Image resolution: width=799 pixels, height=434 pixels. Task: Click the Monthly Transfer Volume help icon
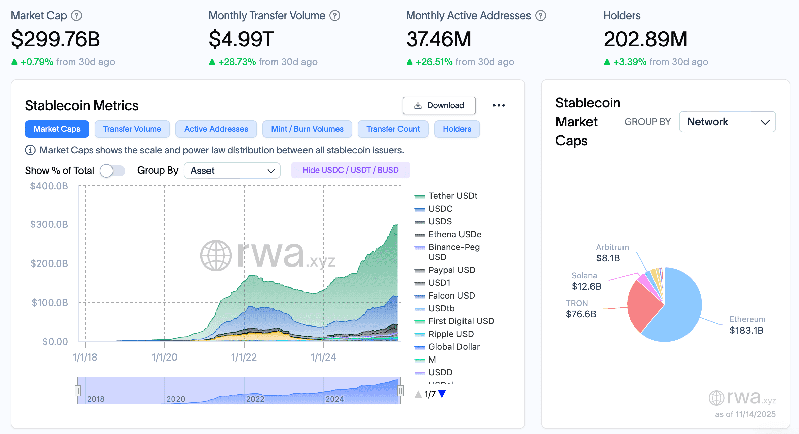pos(334,15)
